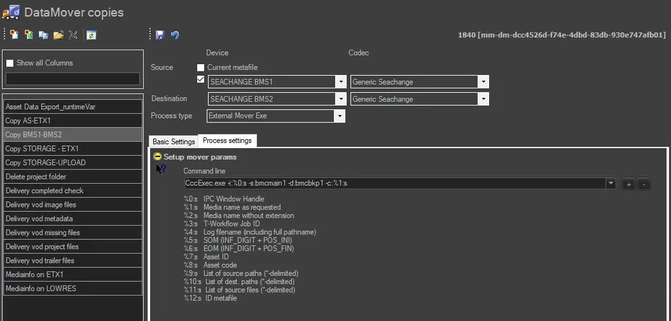Switch to the Basic Settings tab
The image size is (671, 321).
pos(174,142)
